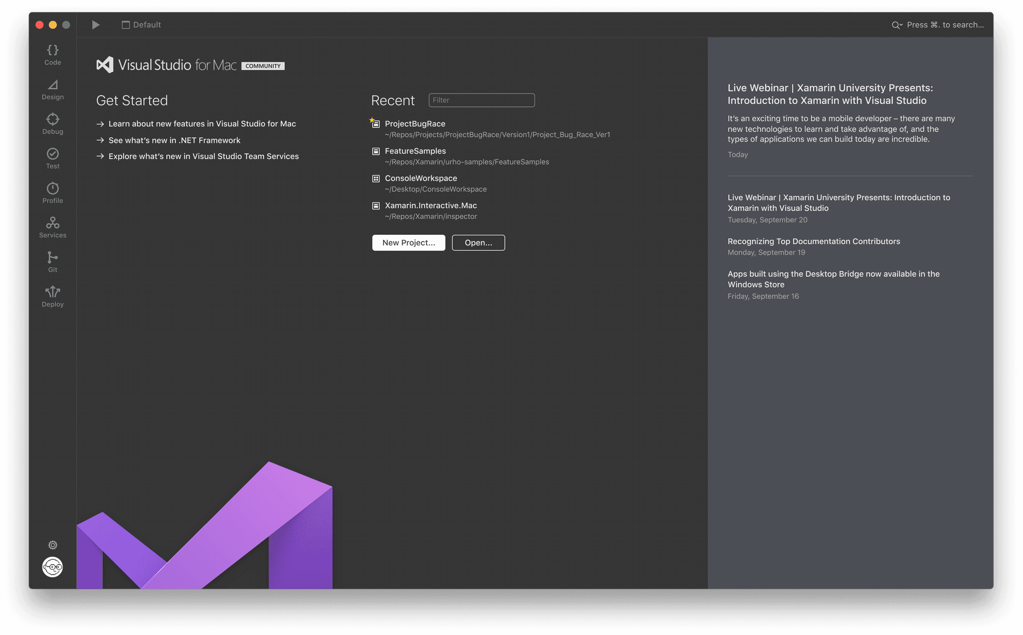
Task: Click the COMMUNITY edition badge
Action: [x=263, y=66]
